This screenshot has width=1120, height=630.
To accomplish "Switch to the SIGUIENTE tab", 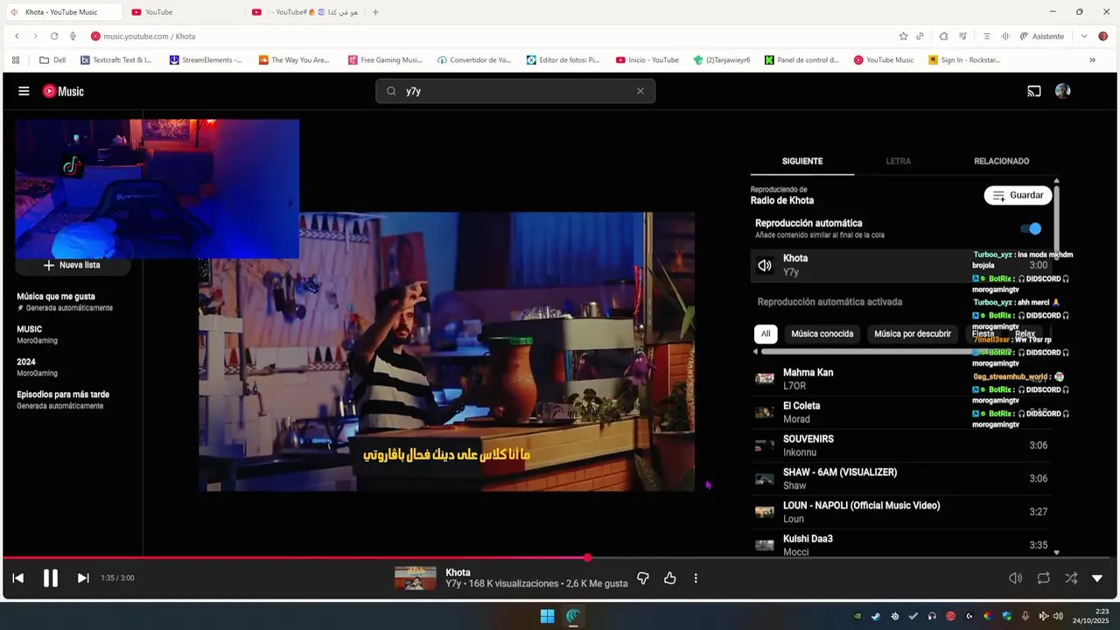I will pyautogui.click(x=802, y=161).
